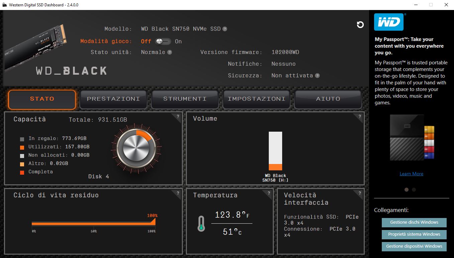The width and height of the screenshot is (454, 258).
Task: Click the refresh icon in the header
Action: pos(360,25)
